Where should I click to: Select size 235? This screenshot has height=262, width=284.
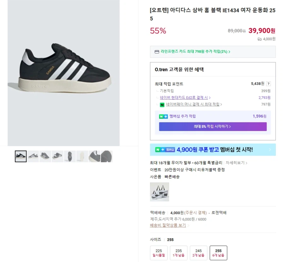pos(179,253)
